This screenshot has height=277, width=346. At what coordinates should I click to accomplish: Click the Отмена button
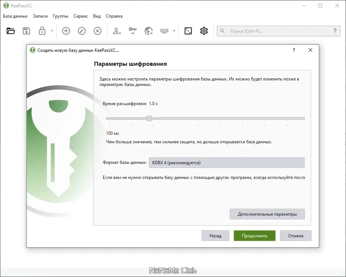295,236
